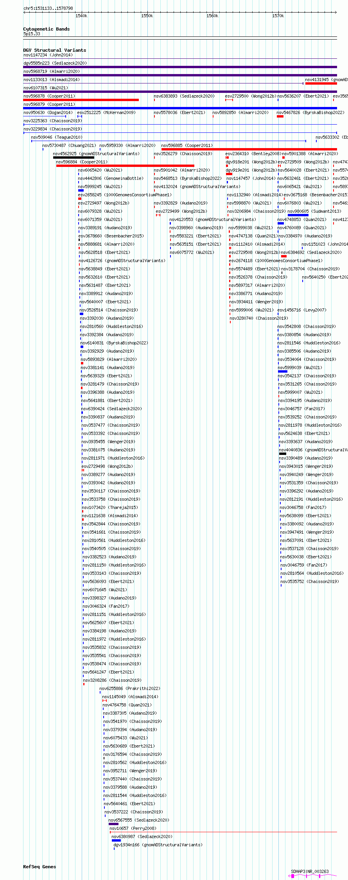Click the blue bar under nsv6380987
This screenshot has height=880, width=348.
116,840
